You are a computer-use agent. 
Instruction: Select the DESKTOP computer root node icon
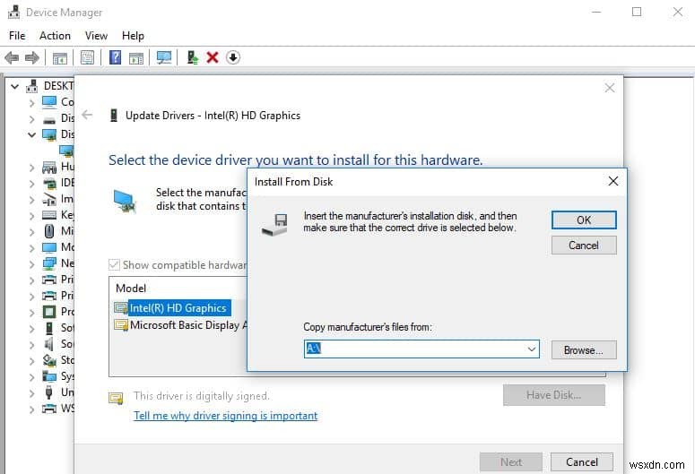coord(32,86)
